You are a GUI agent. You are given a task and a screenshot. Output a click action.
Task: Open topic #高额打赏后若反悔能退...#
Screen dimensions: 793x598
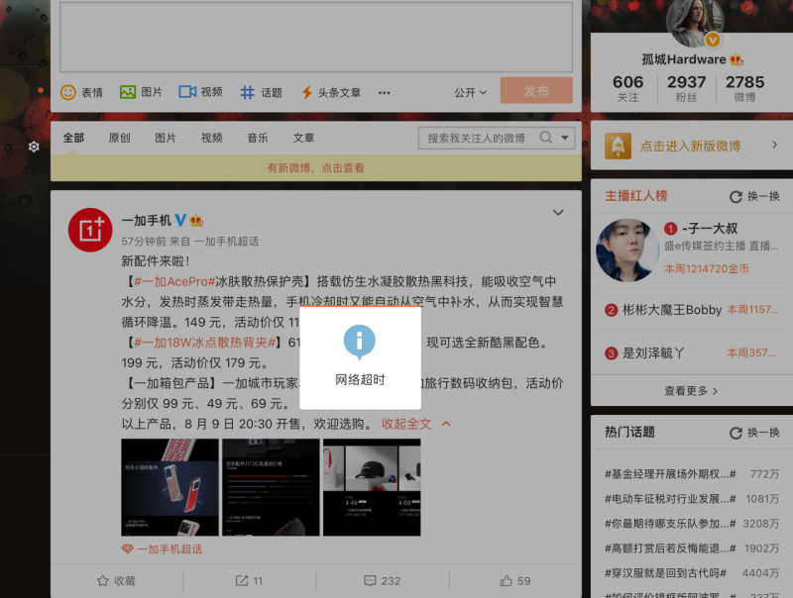click(670, 548)
